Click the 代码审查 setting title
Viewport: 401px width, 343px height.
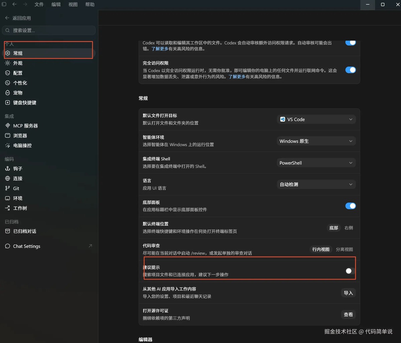[151, 245]
